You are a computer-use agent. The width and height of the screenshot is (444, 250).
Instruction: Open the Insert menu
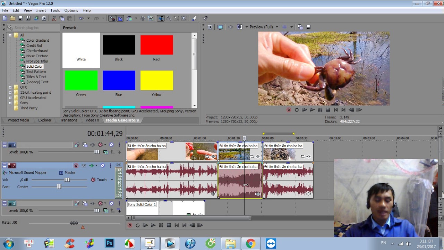tap(41, 10)
